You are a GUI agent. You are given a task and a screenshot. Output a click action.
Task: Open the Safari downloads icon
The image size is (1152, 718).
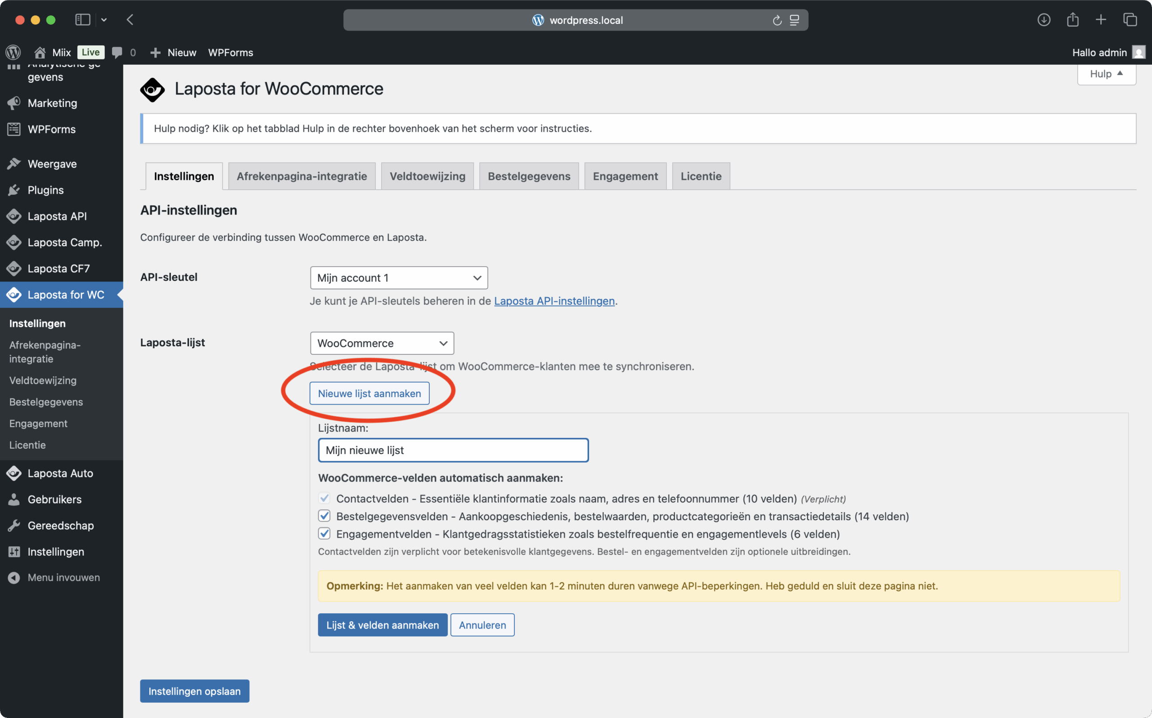(x=1044, y=19)
